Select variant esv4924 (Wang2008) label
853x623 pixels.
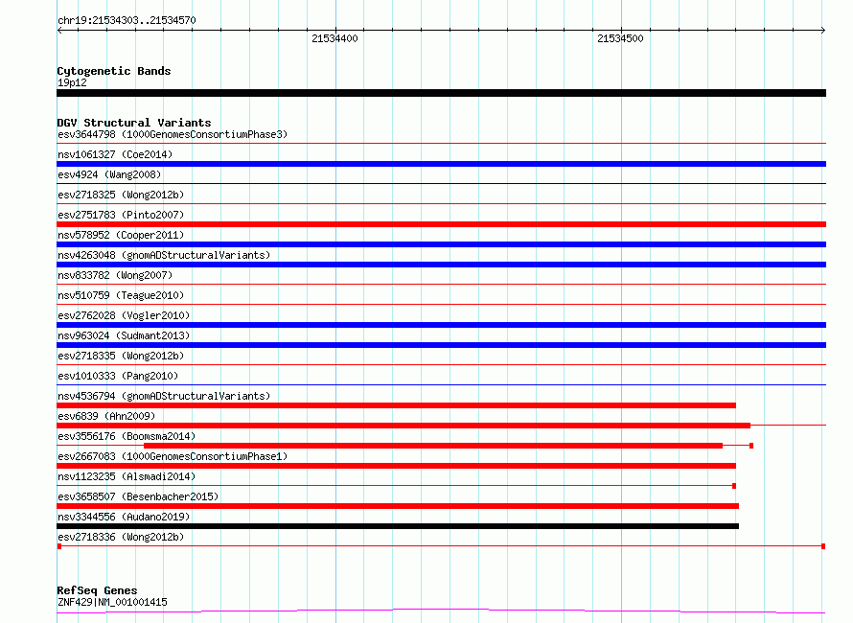click(109, 174)
